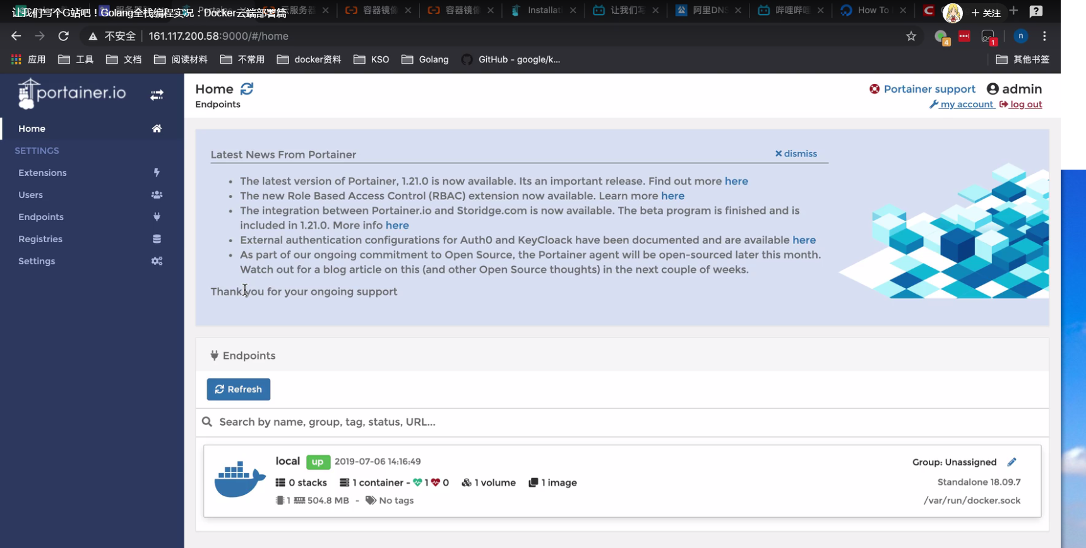
Task: Open the my account link
Action: [962, 105]
